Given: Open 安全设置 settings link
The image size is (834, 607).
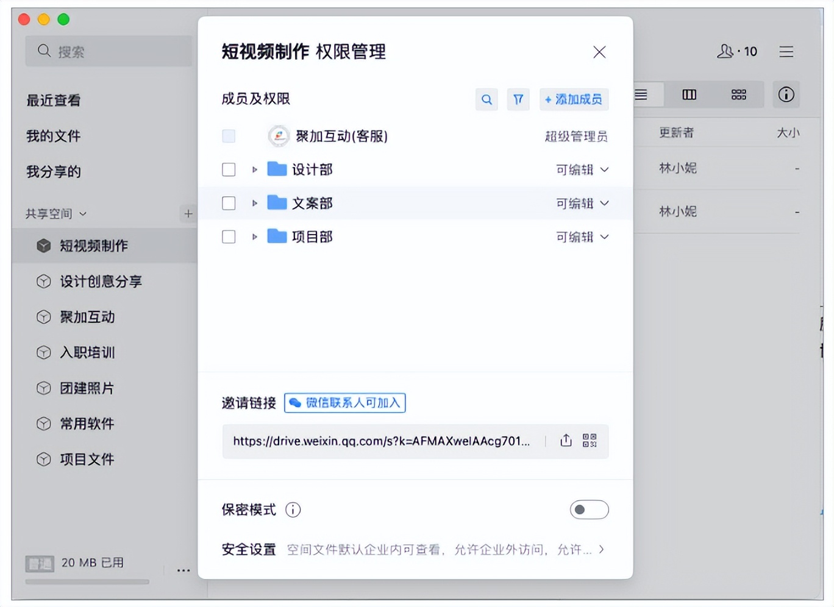Looking at the screenshot, I should point(249,549).
